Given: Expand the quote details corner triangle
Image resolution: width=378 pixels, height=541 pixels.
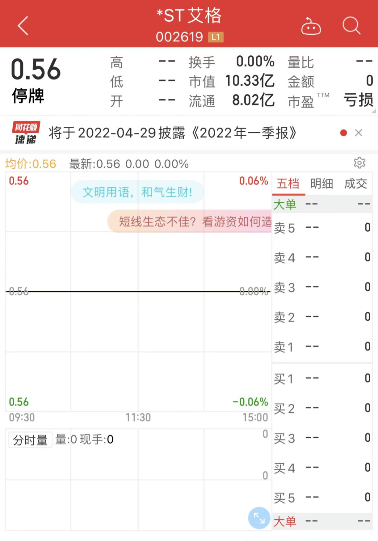Looking at the screenshot, I should coord(373,111).
